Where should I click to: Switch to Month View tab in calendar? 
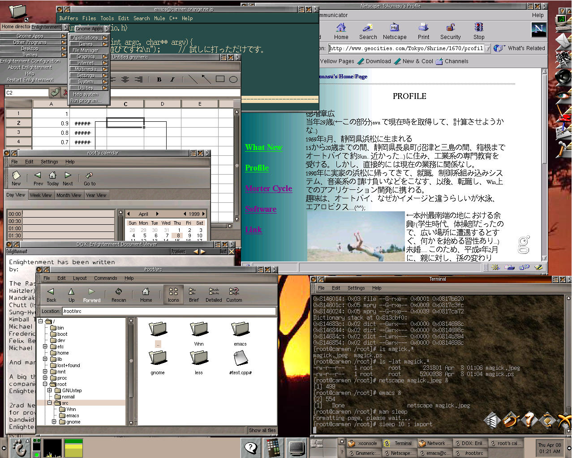[69, 195]
